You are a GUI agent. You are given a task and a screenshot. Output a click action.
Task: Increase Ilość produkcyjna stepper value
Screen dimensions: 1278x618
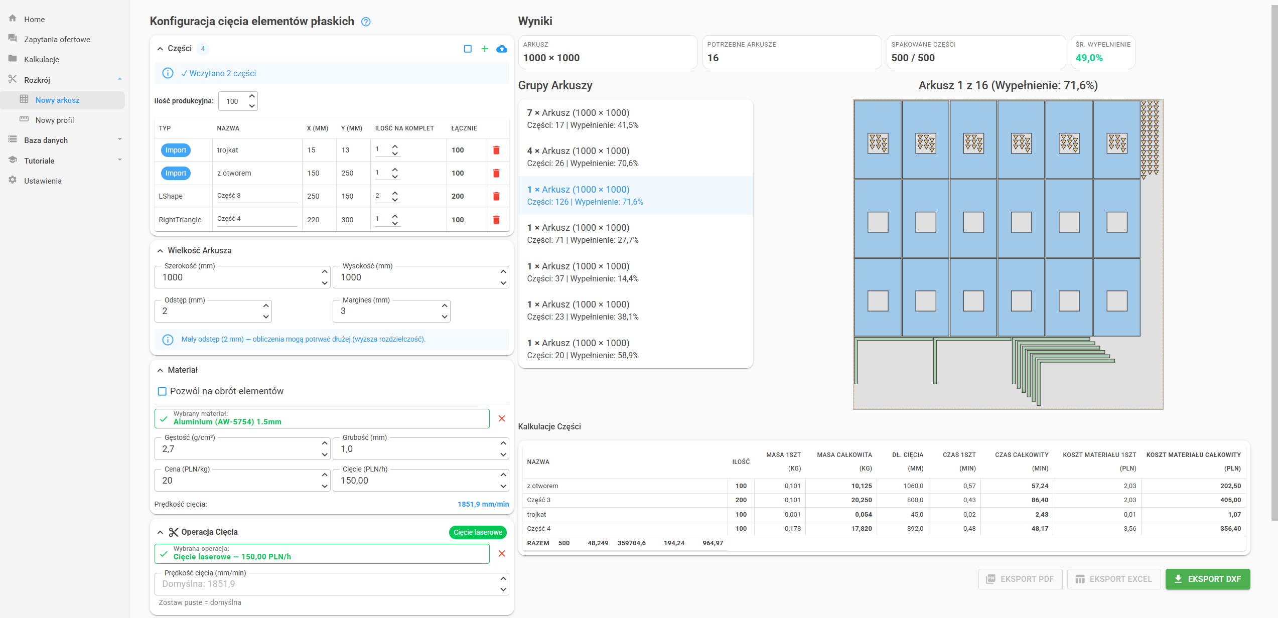pos(252,96)
